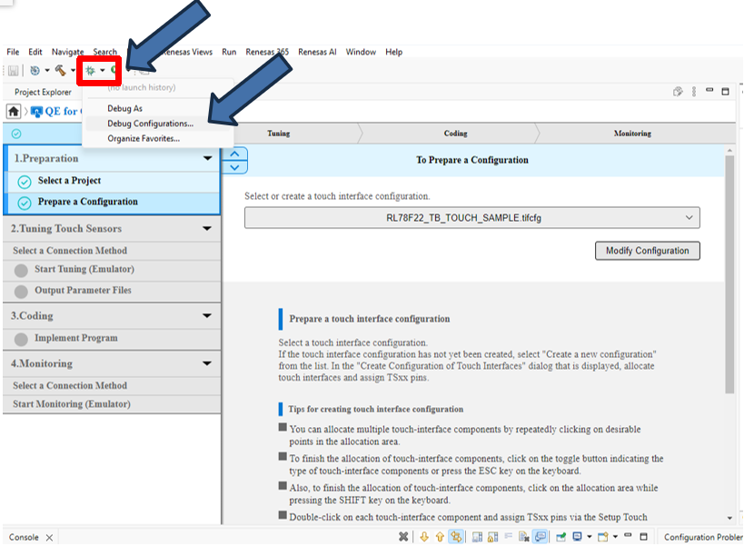Click the view customize icon top right
This screenshot has width=744, height=556.
click(678, 92)
